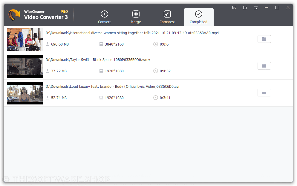The width and height of the screenshot is (297, 186).
Task: Click the WiseCleaner Video Converter logo
Action: (x=14, y=15)
